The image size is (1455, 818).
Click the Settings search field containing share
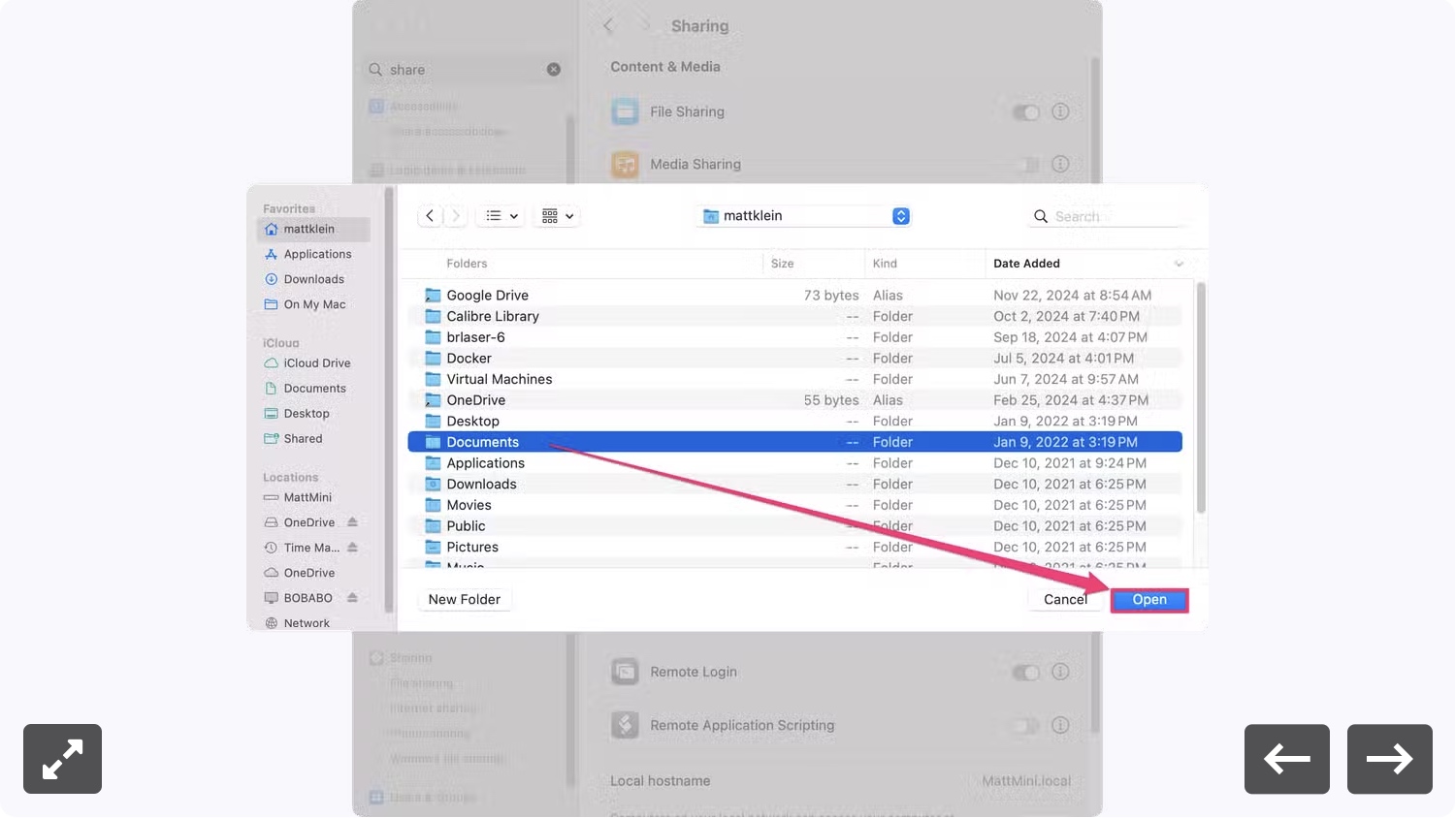coord(464,70)
